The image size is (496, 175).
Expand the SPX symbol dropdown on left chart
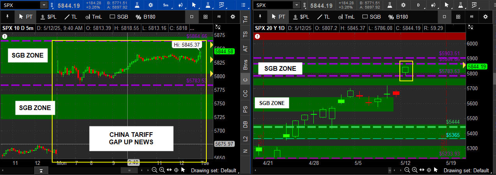tap(44, 5)
